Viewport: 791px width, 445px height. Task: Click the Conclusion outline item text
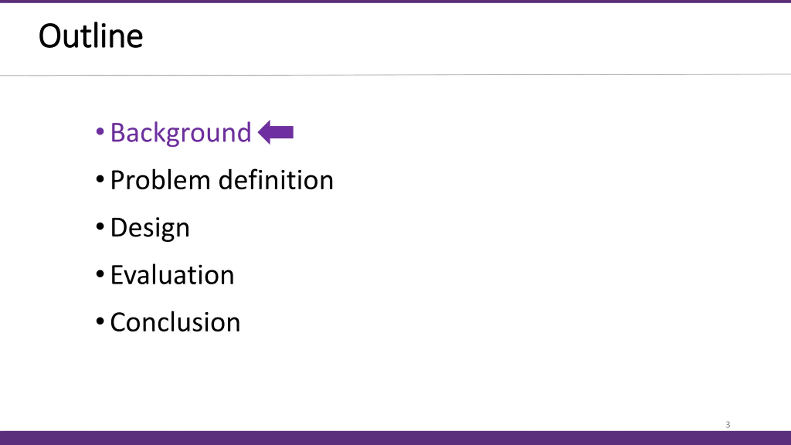click(175, 322)
